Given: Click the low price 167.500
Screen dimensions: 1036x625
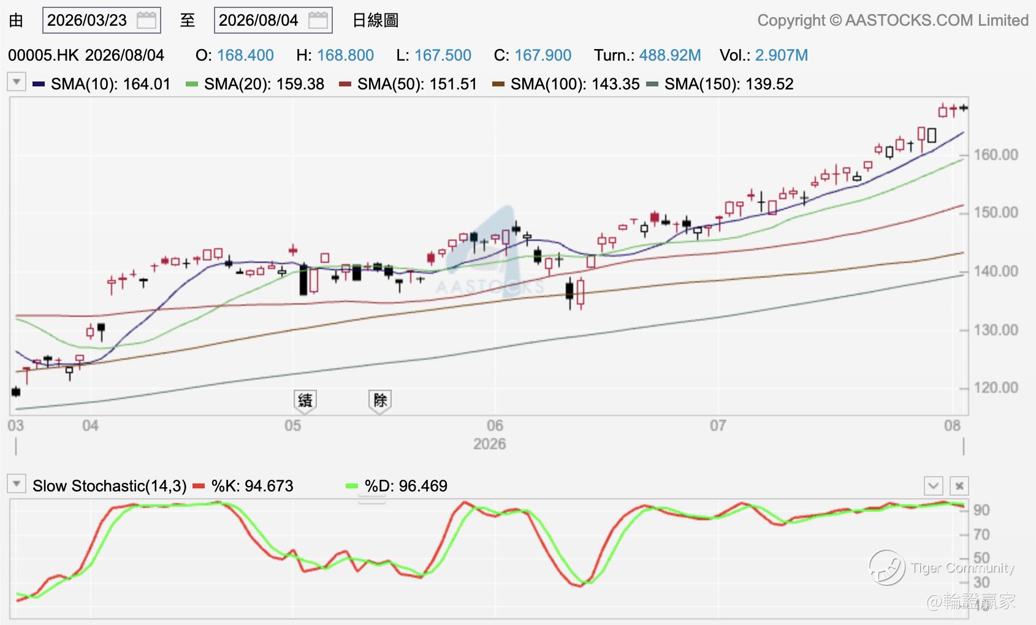Looking at the screenshot, I should coord(443,55).
